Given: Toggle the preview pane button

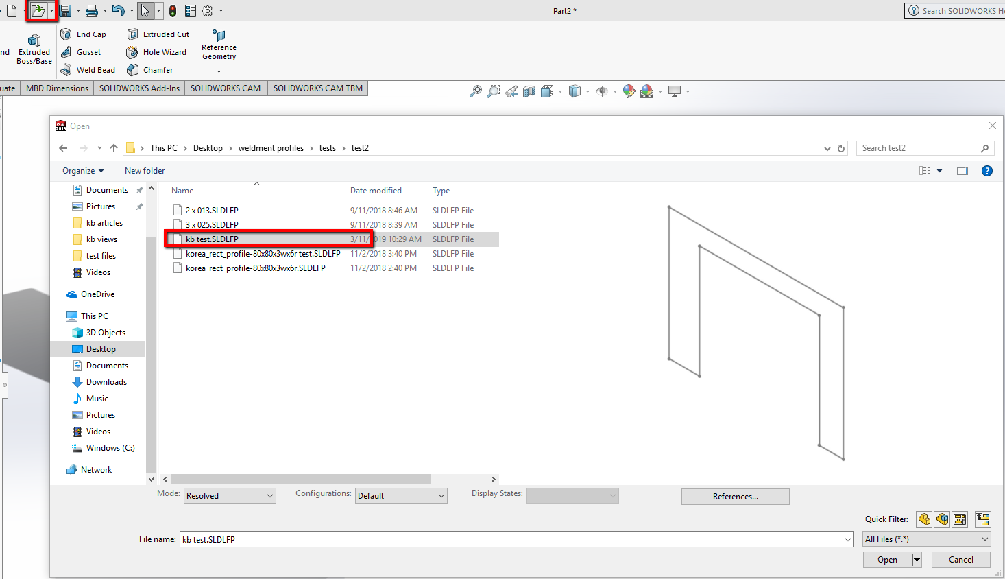Looking at the screenshot, I should (962, 171).
